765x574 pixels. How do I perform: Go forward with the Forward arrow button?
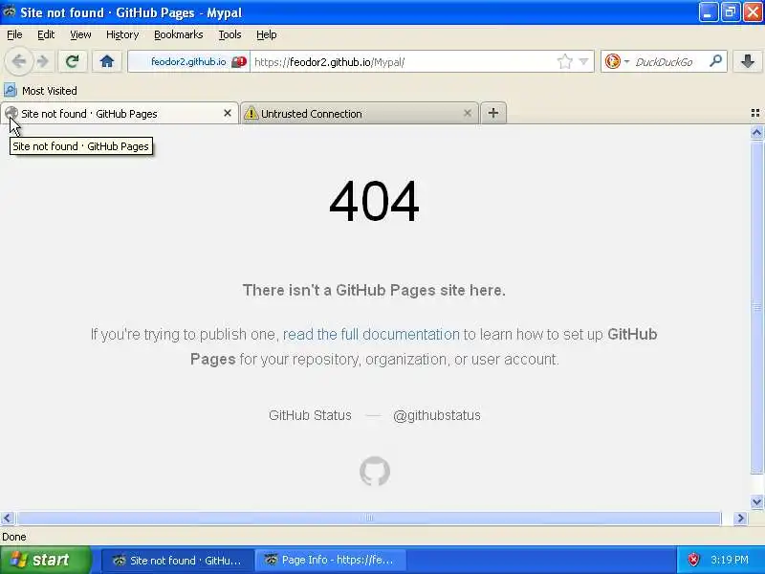43,61
